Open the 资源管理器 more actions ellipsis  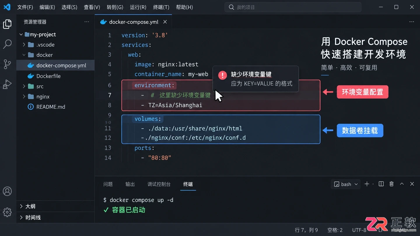[87, 22]
